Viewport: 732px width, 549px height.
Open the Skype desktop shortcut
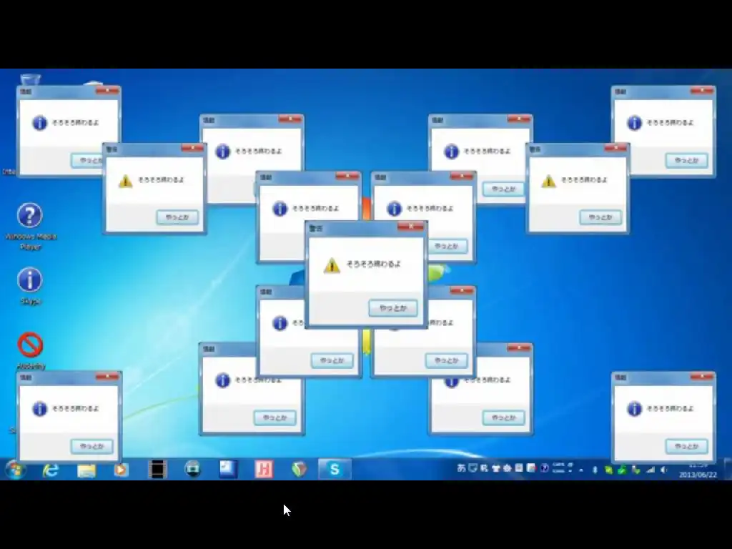[30, 286]
